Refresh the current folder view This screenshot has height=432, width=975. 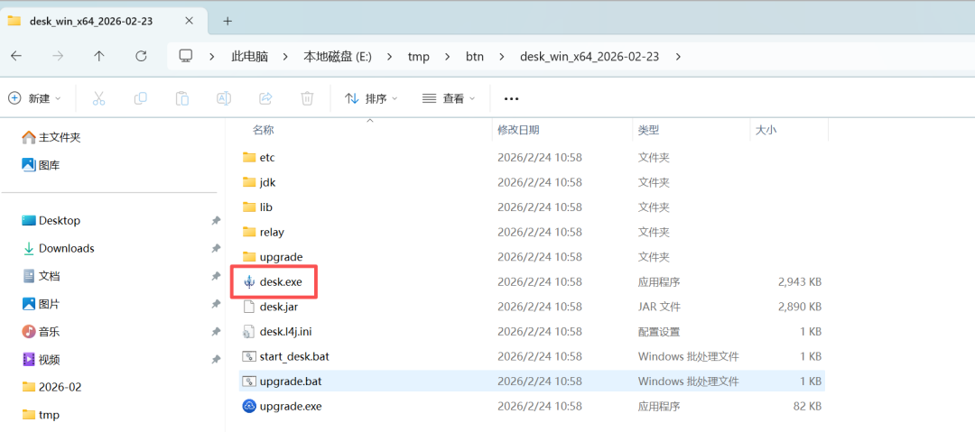point(141,56)
